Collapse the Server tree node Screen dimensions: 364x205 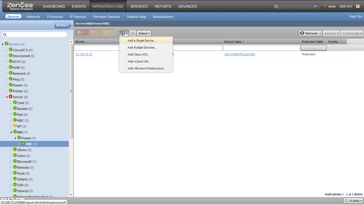(6, 97)
